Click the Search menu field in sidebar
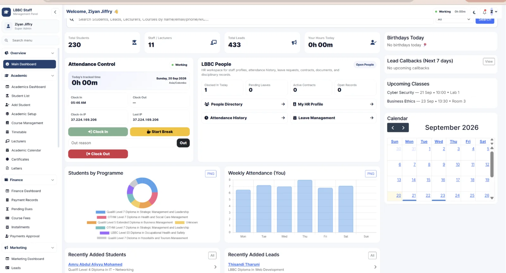This screenshot has height=273, width=506. (x=30, y=40)
